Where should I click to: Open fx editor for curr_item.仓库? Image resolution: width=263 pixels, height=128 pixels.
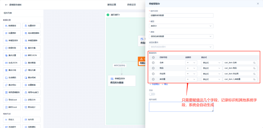(254, 63)
